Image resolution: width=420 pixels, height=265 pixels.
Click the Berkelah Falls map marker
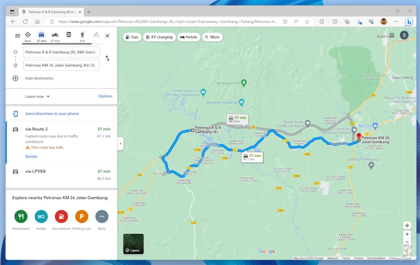244,83
